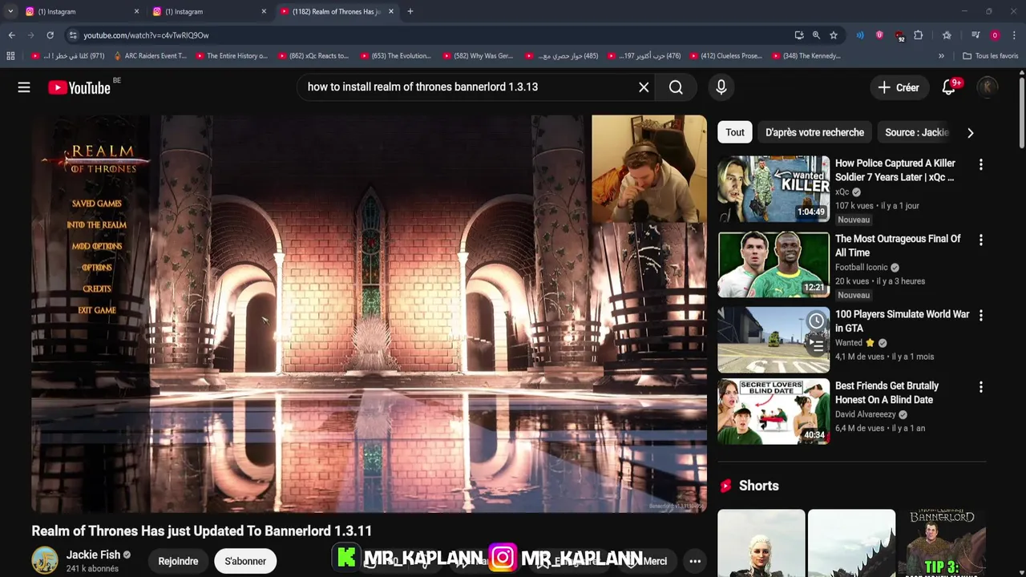The height and width of the screenshot is (577, 1026).
Task: Open a new browser tab
Action: [x=410, y=11]
